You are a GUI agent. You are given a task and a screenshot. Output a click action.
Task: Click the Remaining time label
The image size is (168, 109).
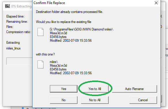coord(17,22)
